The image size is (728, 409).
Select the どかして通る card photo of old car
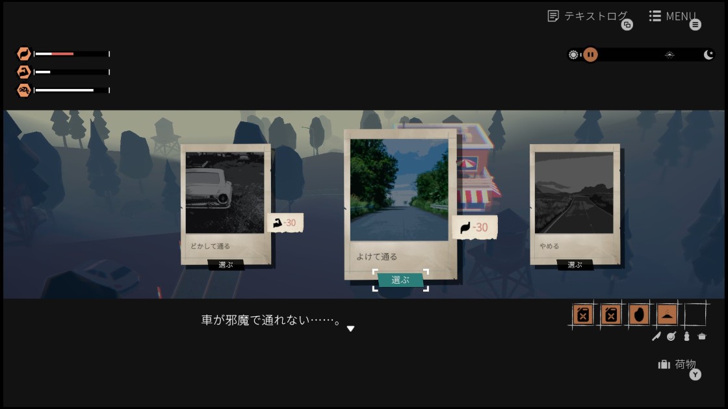point(225,192)
